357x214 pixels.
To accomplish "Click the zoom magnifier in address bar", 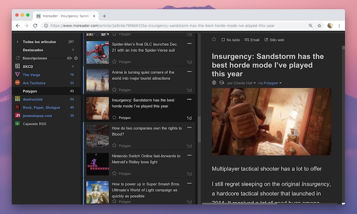I will coord(310,25).
